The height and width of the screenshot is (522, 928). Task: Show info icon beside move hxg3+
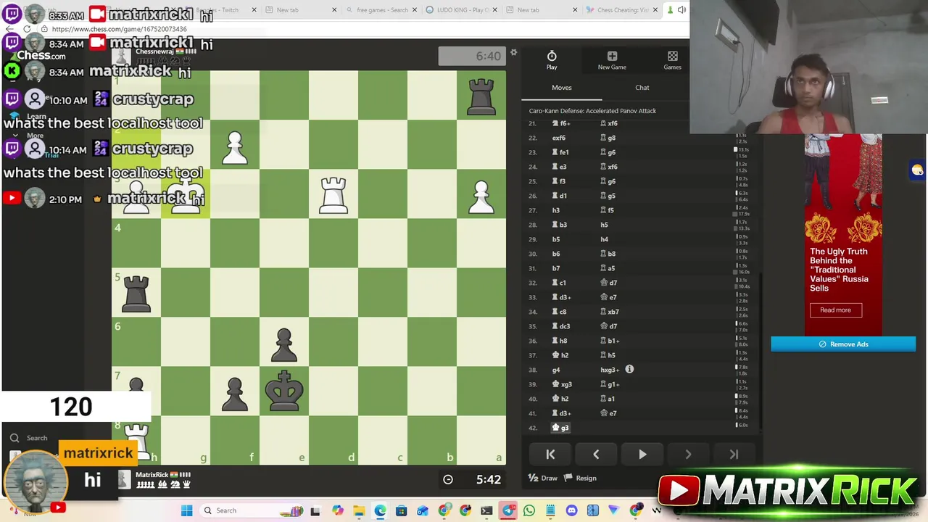629,369
